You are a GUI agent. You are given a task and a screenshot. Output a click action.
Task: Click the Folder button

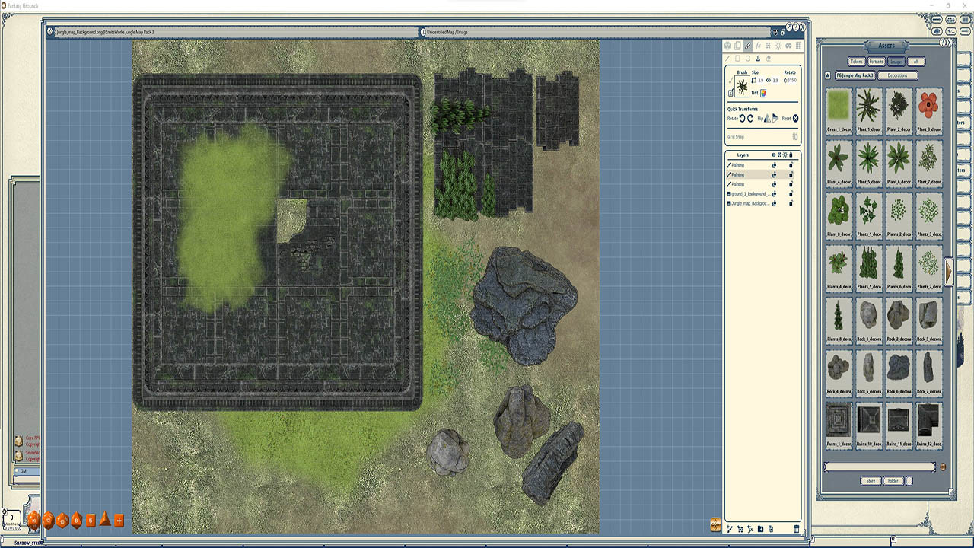coord(892,481)
